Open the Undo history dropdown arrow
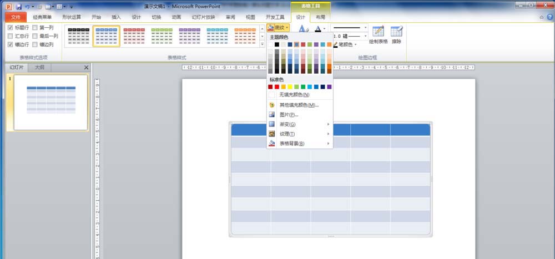The width and height of the screenshot is (555, 259). tap(33, 6)
